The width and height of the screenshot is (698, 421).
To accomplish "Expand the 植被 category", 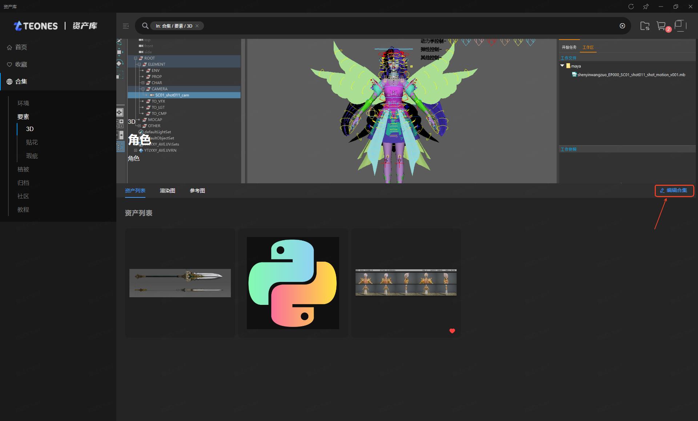I will [23, 169].
